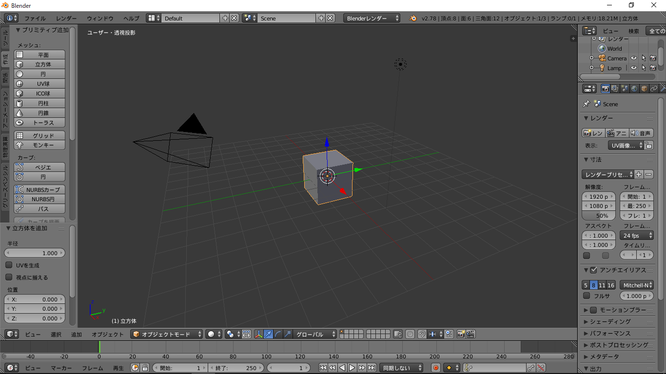Click the UV球 mesh button
Viewport: 666px width, 374px height.
click(40, 84)
